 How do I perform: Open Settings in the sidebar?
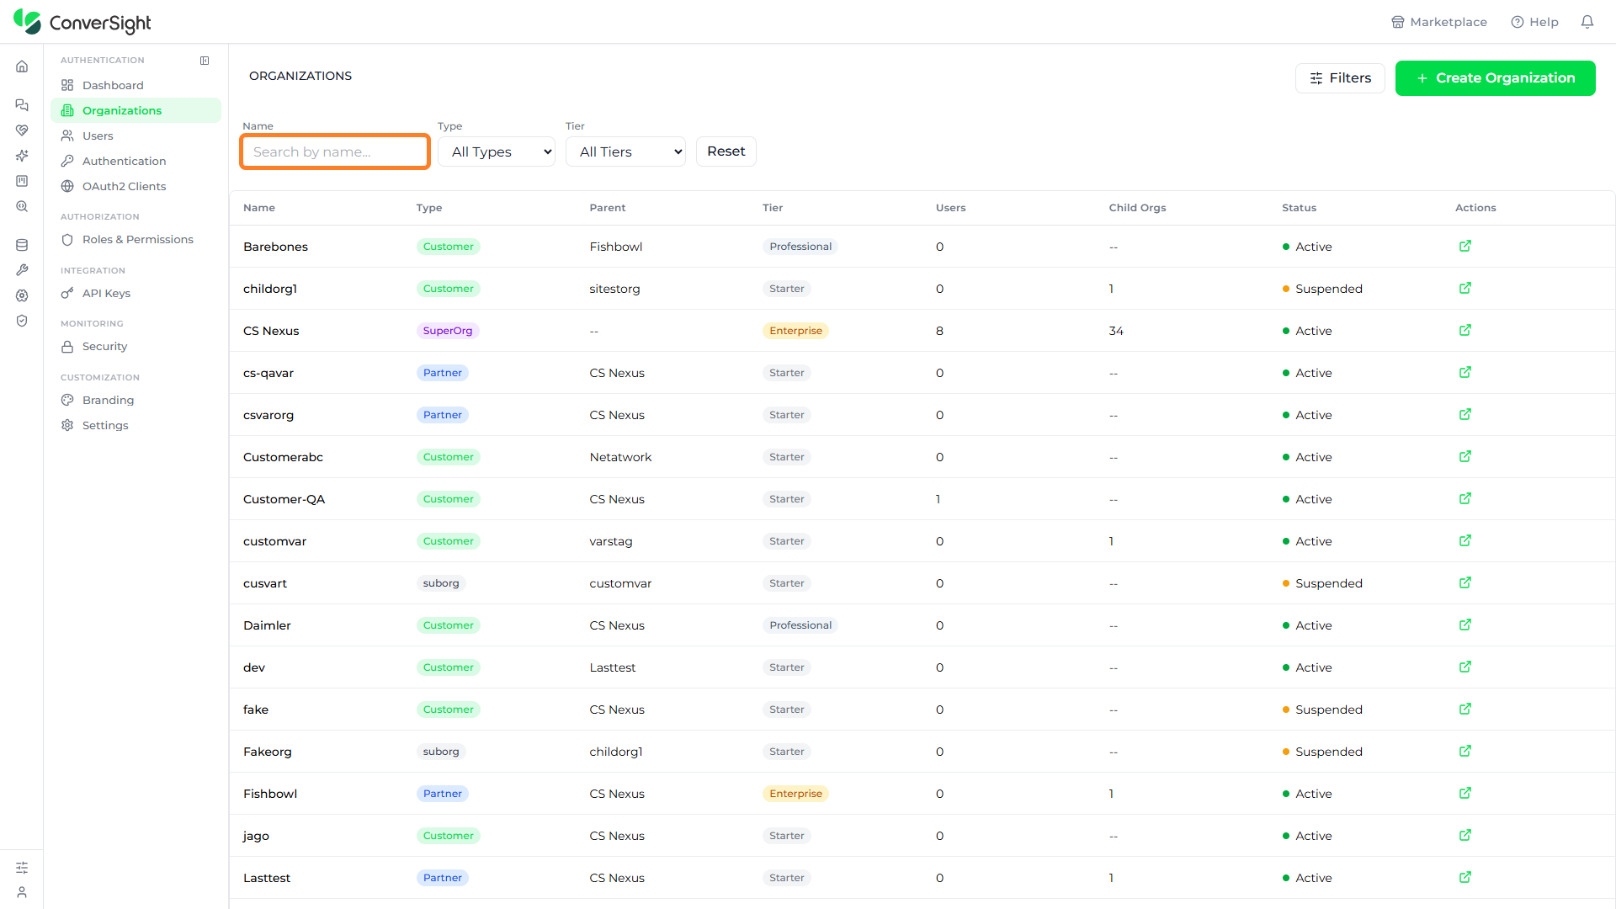(x=136, y=425)
